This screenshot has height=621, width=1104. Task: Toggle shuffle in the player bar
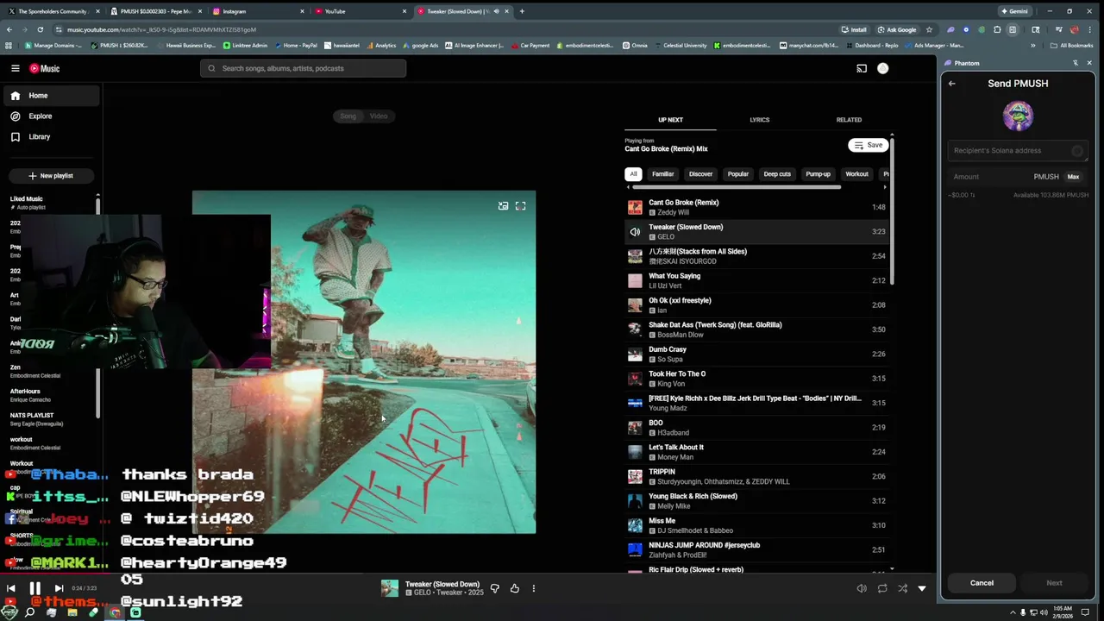click(x=902, y=588)
